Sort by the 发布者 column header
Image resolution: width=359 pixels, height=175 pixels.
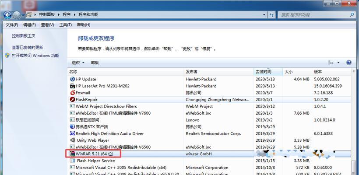tap(219, 72)
